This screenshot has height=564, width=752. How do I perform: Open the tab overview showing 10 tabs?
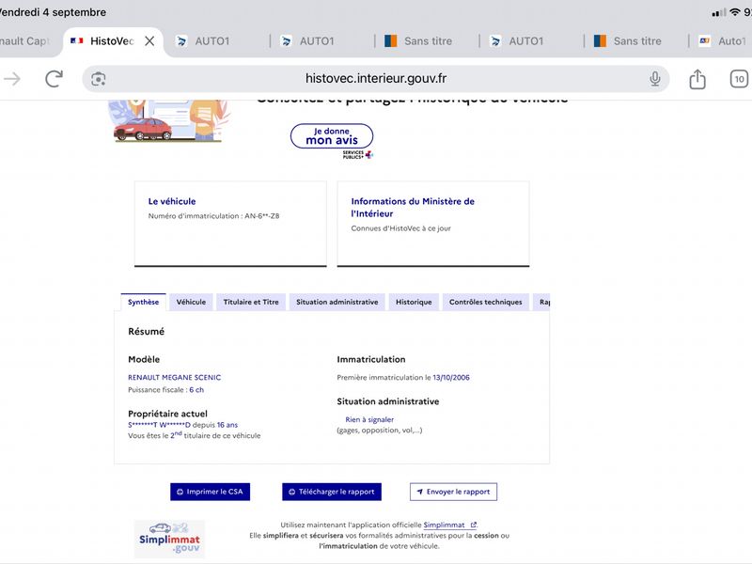[x=739, y=79]
